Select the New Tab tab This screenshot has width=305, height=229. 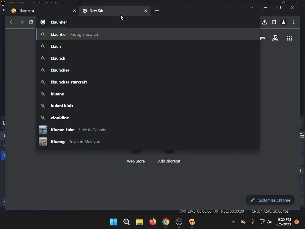point(115,11)
